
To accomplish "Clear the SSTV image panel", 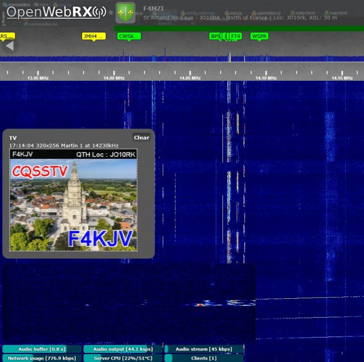I will [141, 137].
